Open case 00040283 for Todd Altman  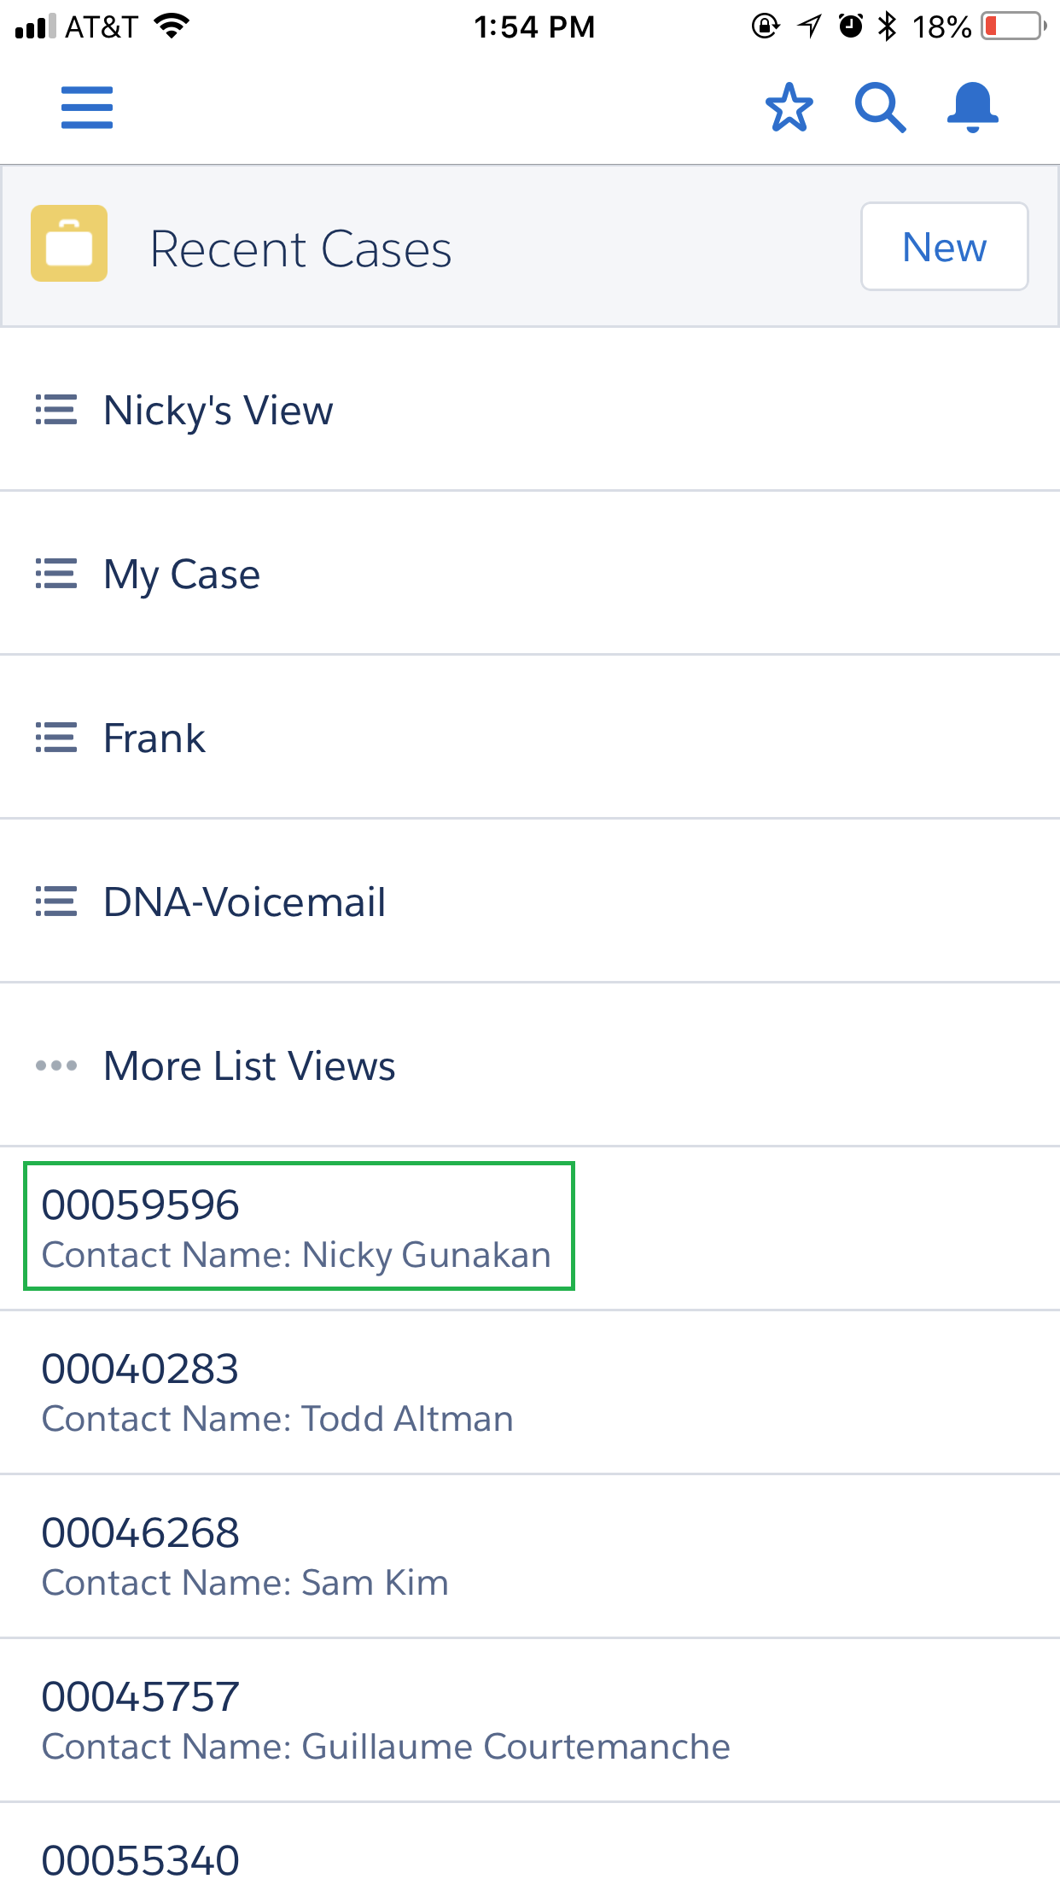click(278, 1392)
